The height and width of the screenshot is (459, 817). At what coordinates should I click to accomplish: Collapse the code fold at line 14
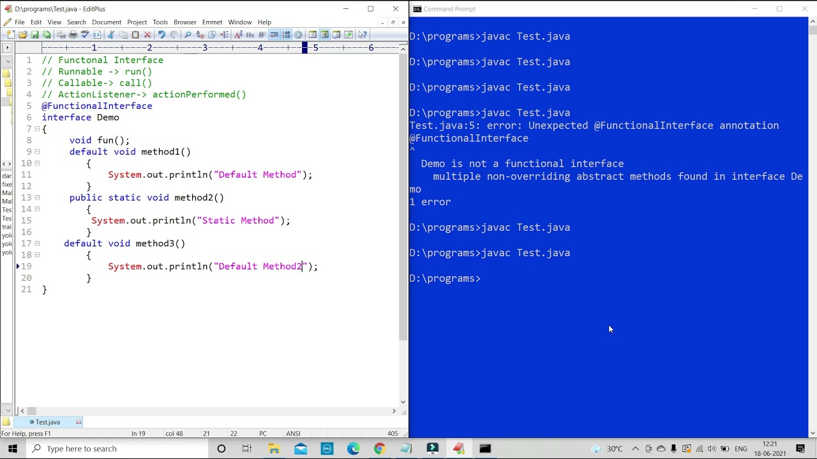coord(37,209)
